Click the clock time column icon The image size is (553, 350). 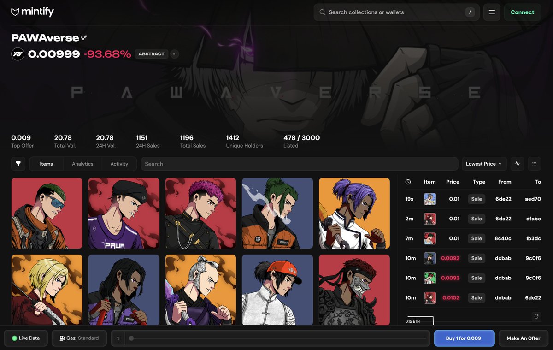pyautogui.click(x=408, y=182)
